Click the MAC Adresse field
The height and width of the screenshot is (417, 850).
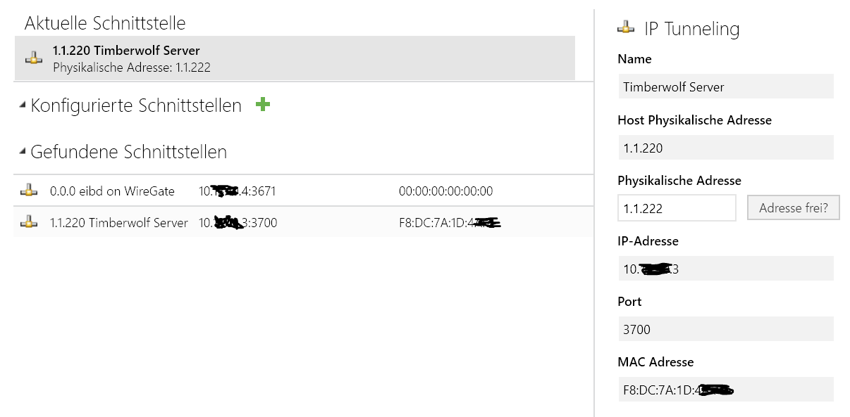tap(725, 390)
